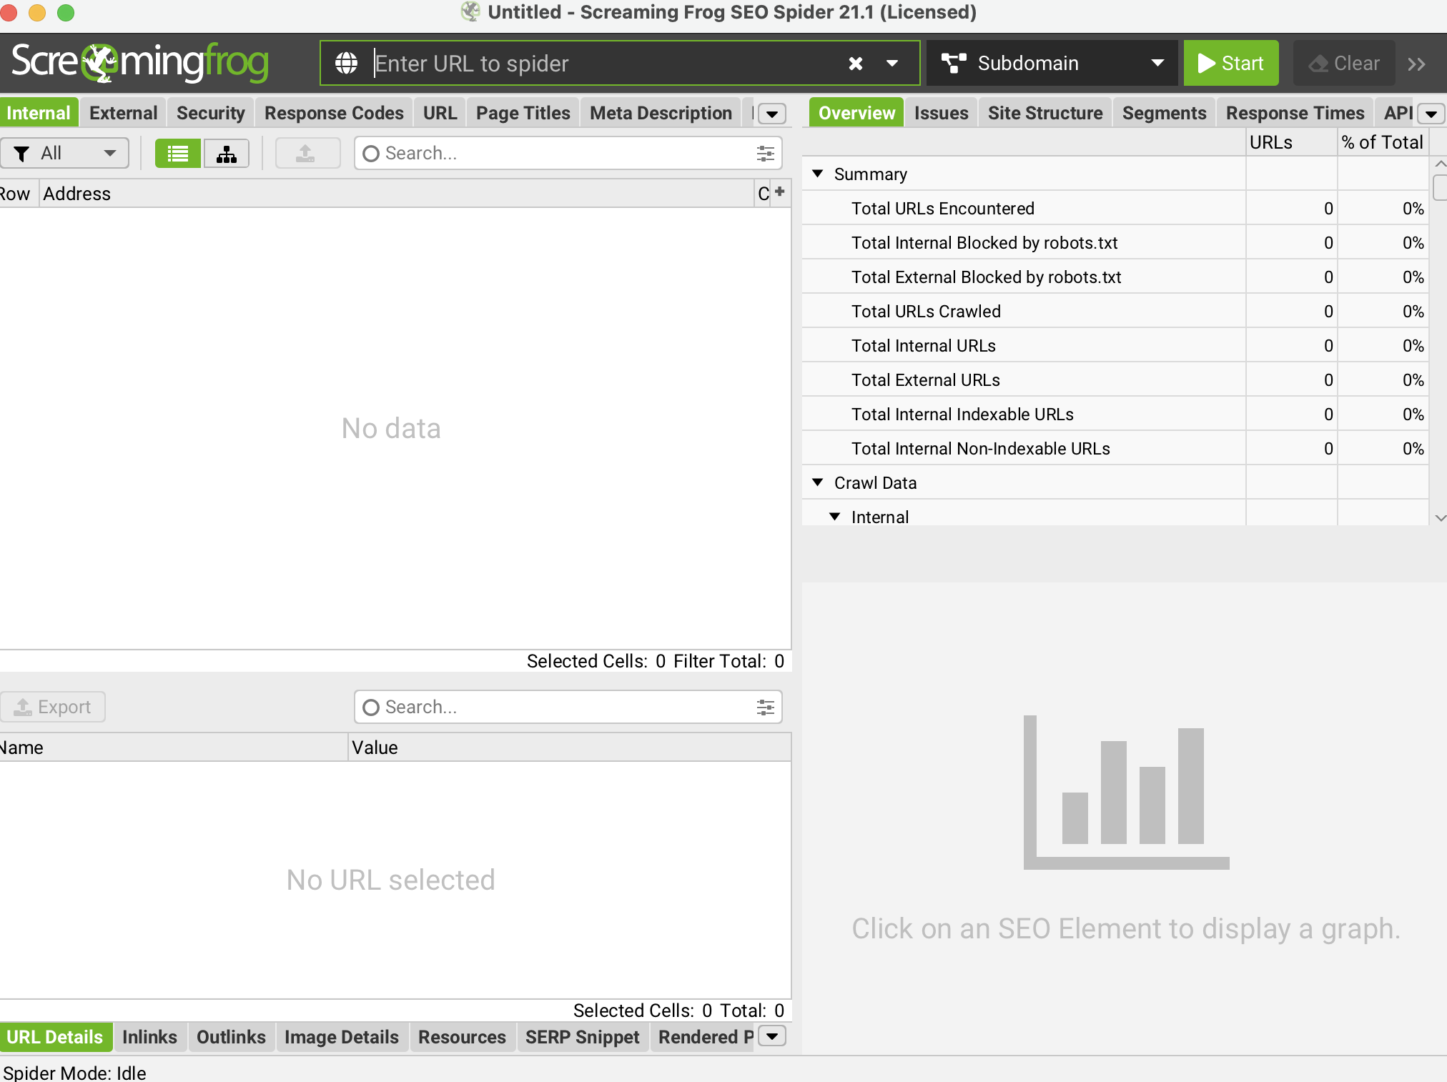Viewport: 1447px width, 1082px height.
Task: Switch to list view mode
Action: point(177,153)
